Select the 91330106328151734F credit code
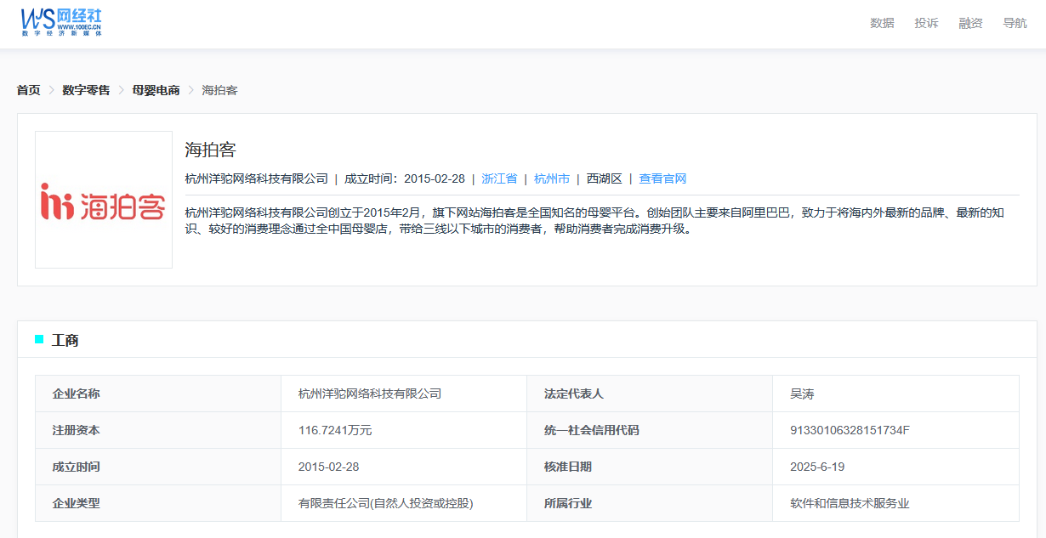The width and height of the screenshot is (1046, 538). click(x=850, y=430)
